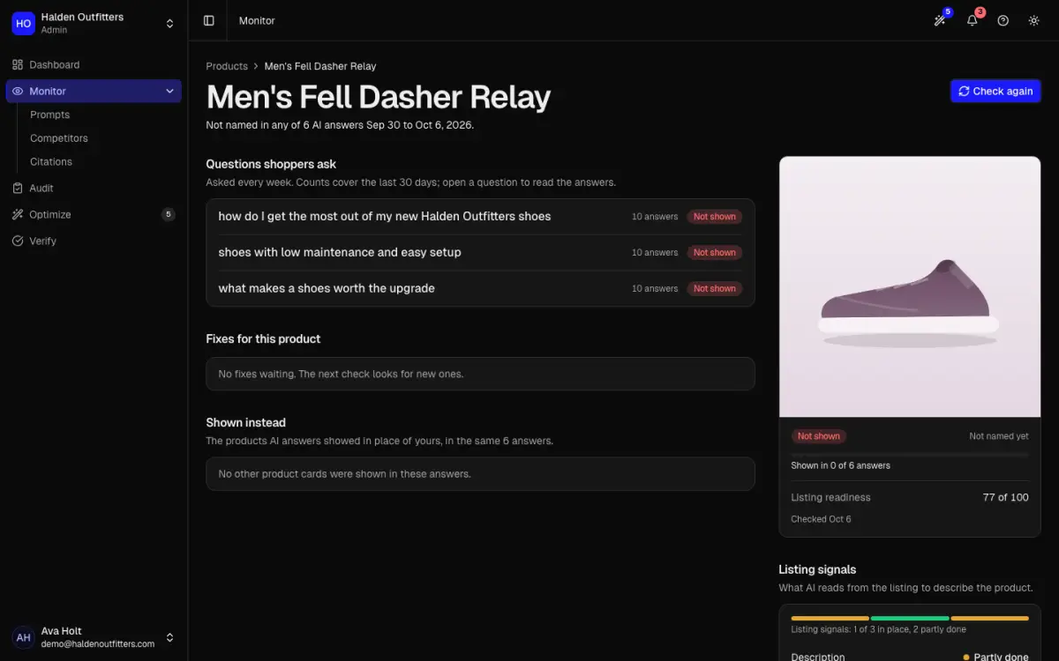The image size is (1059, 661).
Task: Click the shoe product image
Action: pyautogui.click(x=910, y=286)
